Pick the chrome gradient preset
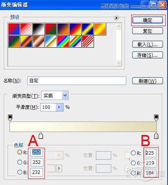Image resolution: width=168 pixels, height=185 pixels. [51, 41]
